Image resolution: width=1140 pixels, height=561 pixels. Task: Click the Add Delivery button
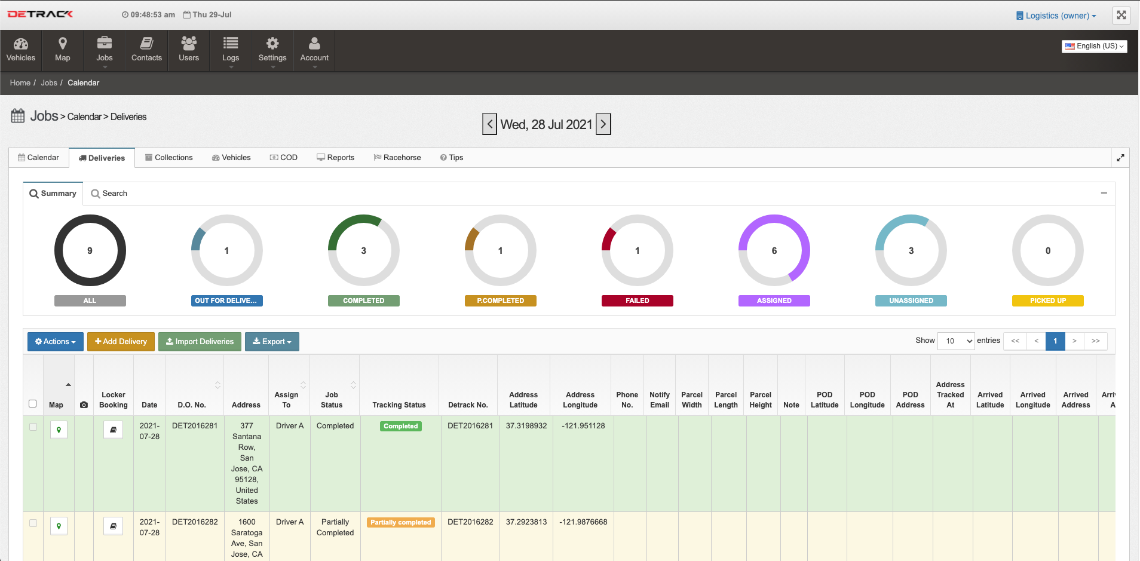pyautogui.click(x=121, y=342)
